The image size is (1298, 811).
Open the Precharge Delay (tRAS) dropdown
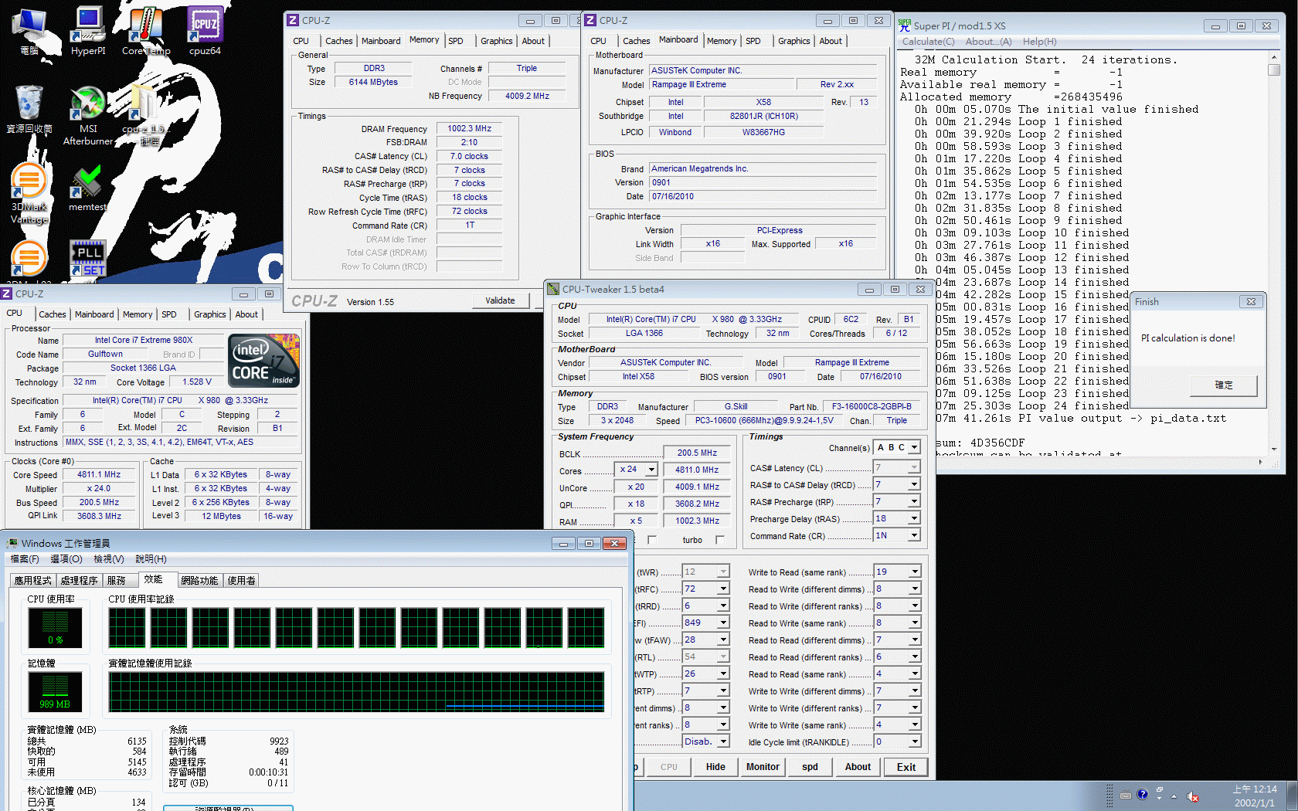coord(914,518)
